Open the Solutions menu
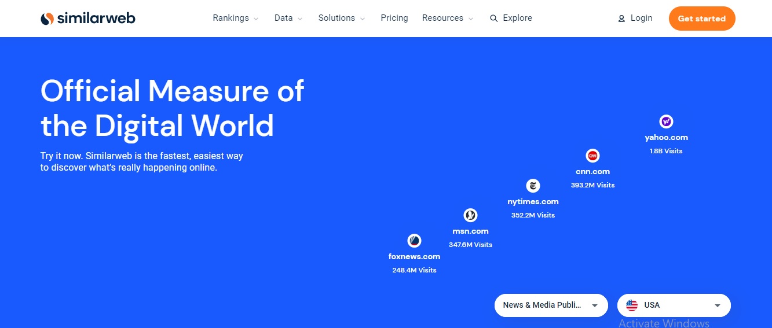Screen dimensions: 772x328 click(x=342, y=18)
